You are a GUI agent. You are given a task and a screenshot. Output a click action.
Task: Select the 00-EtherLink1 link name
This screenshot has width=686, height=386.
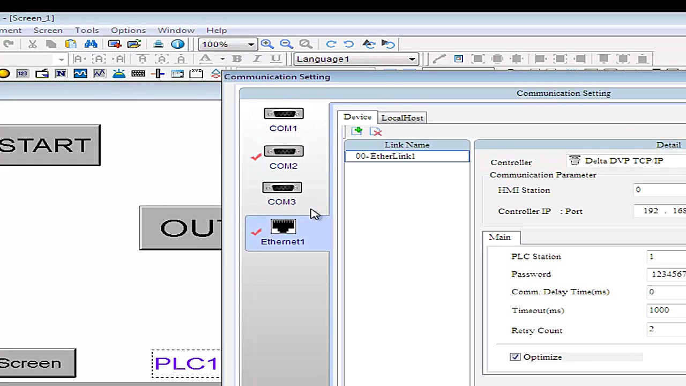[x=407, y=156]
